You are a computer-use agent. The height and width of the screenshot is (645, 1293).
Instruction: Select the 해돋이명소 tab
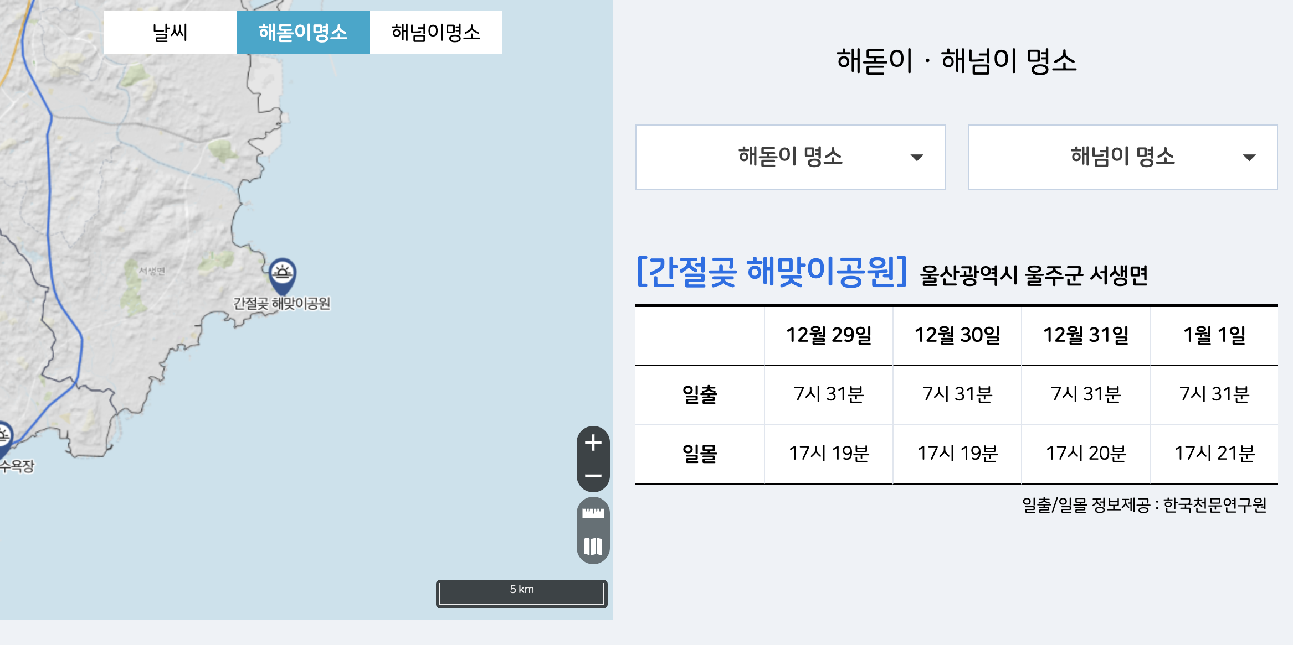[x=303, y=33]
